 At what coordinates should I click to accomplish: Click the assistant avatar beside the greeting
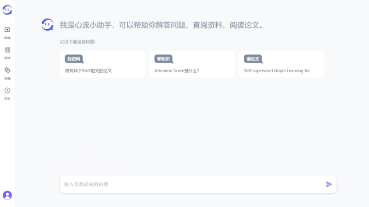pyautogui.click(x=48, y=25)
